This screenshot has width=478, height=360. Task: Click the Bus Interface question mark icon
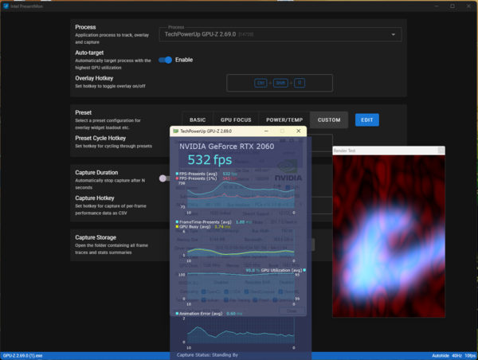click(x=300, y=205)
